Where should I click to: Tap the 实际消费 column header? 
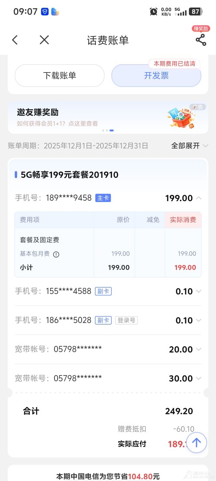183,220
